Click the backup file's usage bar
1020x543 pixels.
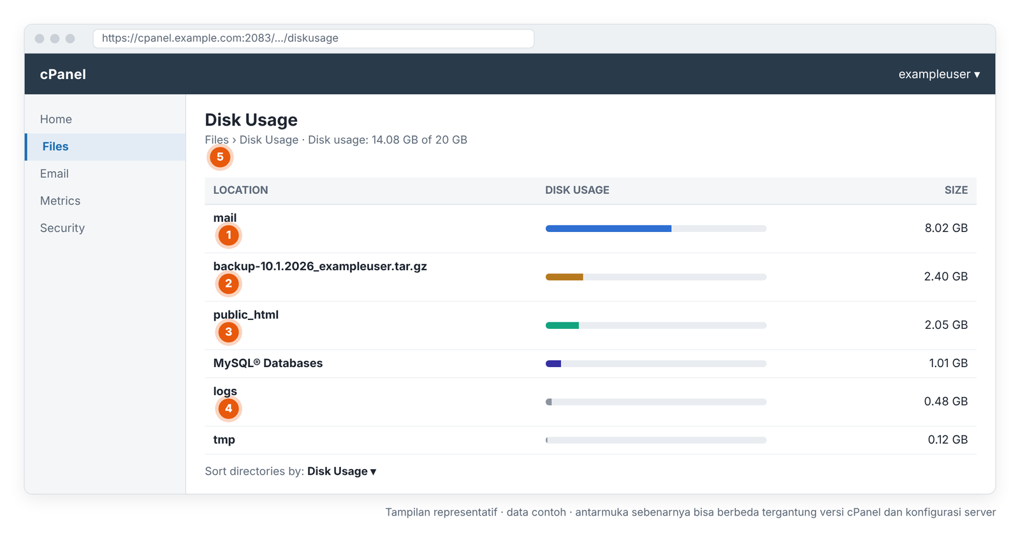[656, 277]
